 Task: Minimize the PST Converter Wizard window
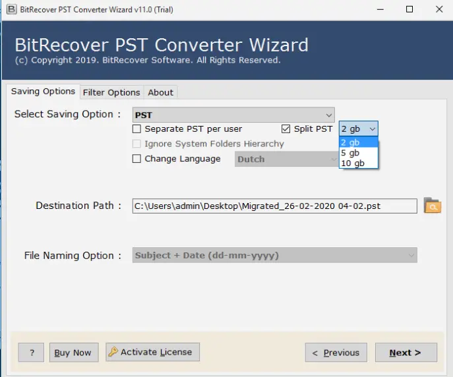click(379, 9)
